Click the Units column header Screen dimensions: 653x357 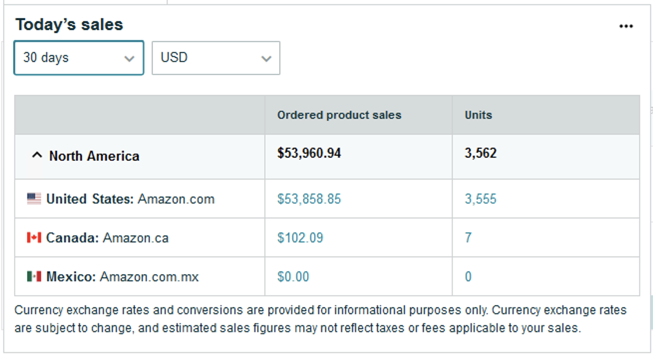pyautogui.click(x=478, y=115)
